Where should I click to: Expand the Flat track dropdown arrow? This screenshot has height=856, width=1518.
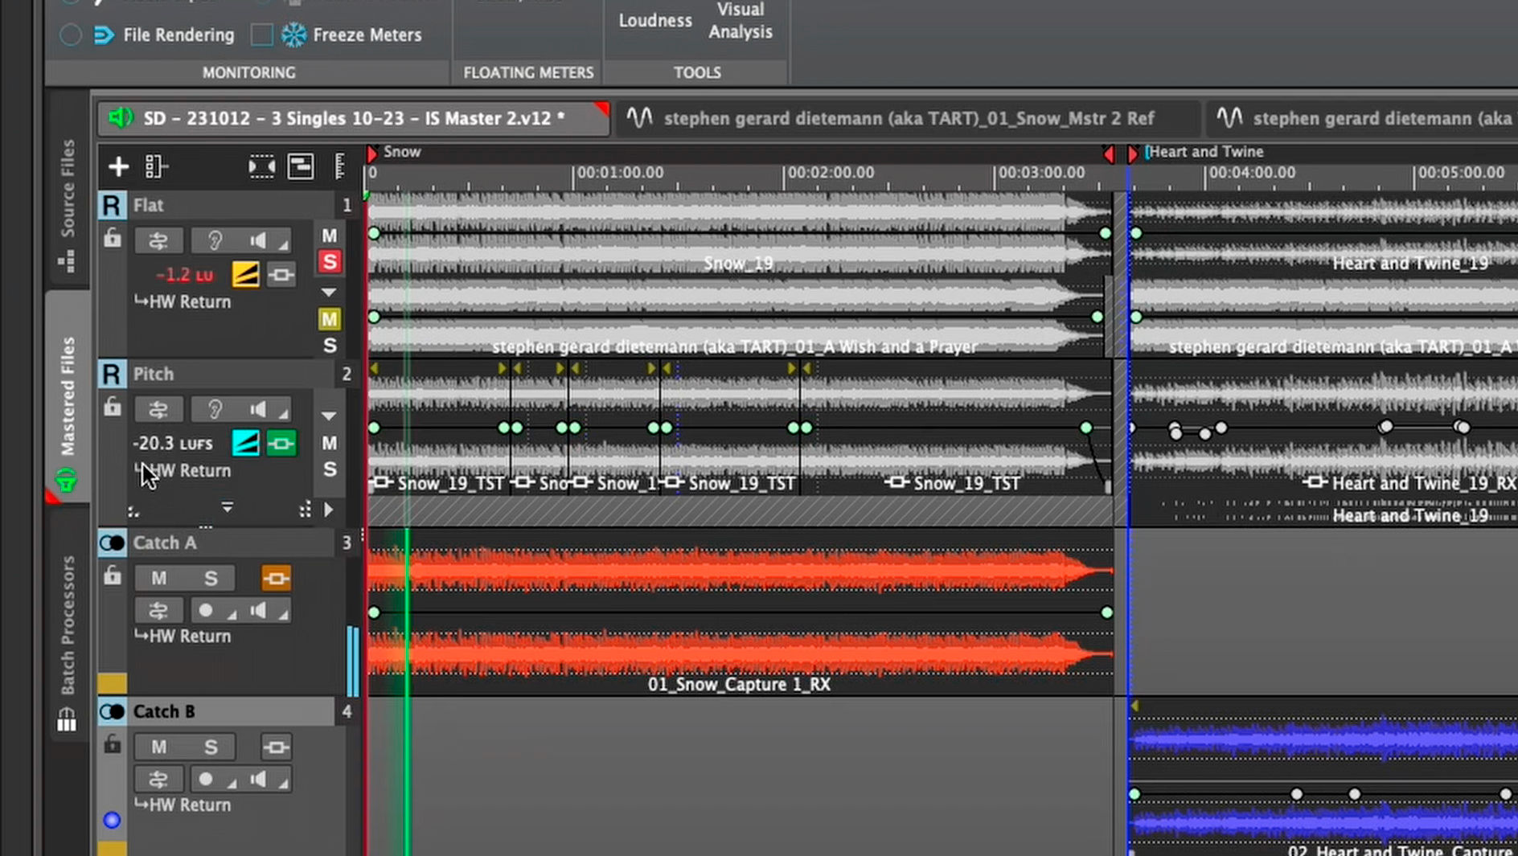pos(329,292)
